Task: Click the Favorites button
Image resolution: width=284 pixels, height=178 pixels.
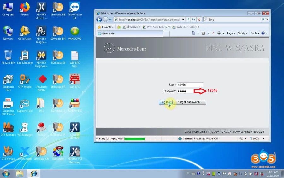Action: click(x=105, y=27)
